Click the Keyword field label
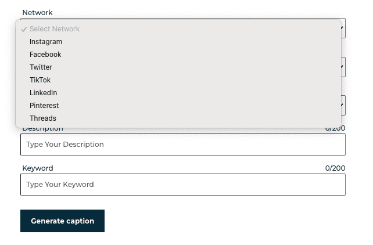Viewport: 373px width, 245px height. 38,168
